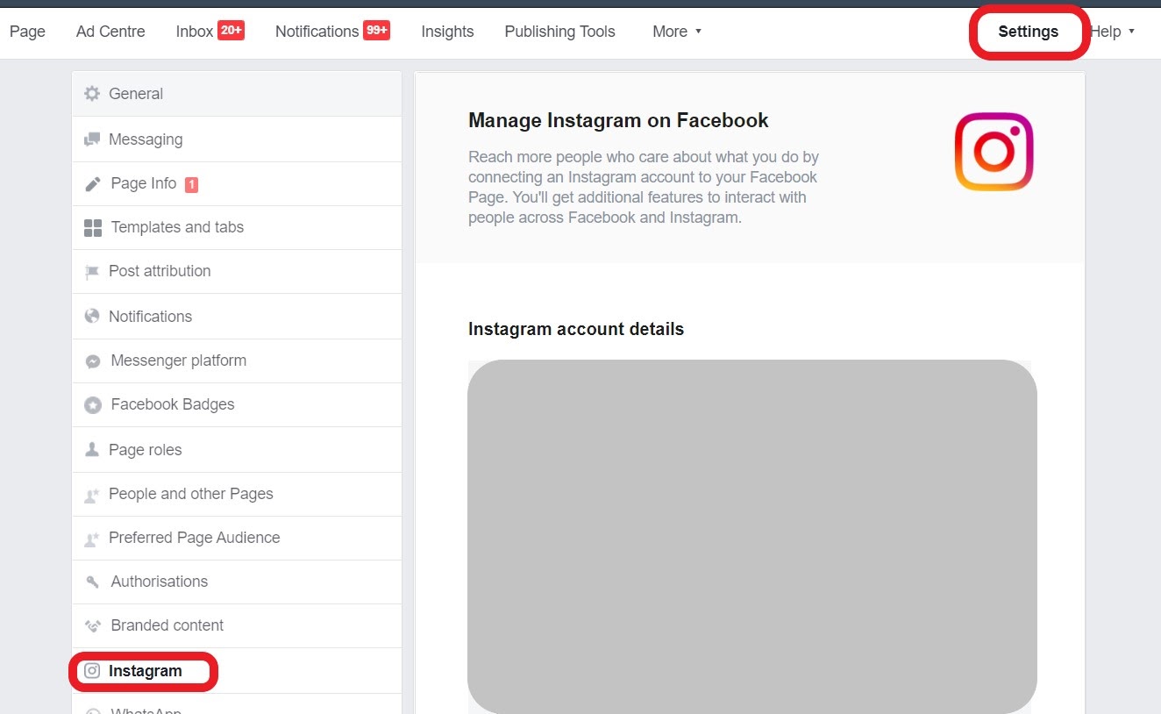Click the grey Instagram account details panel
Image resolution: width=1161 pixels, height=714 pixels.
(x=752, y=536)
